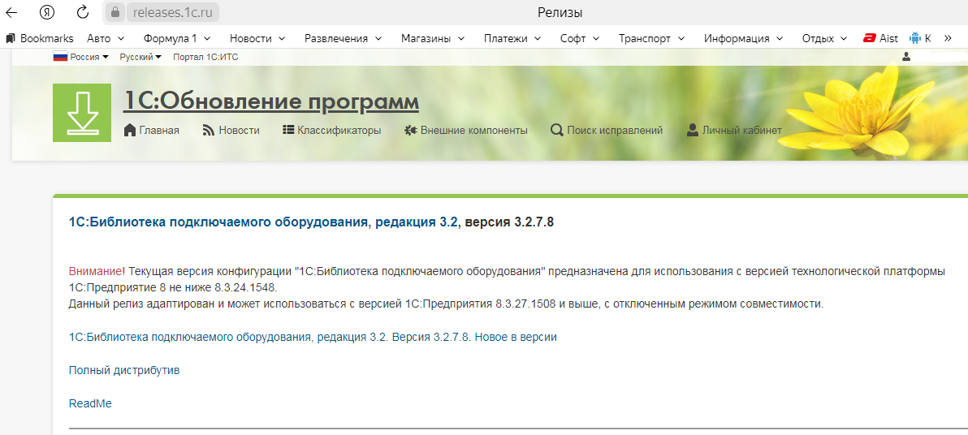Image resolution: width=968 pixels, height=435 pixels.
Task: Open the Россия country selector
Action: coord(81,57)
